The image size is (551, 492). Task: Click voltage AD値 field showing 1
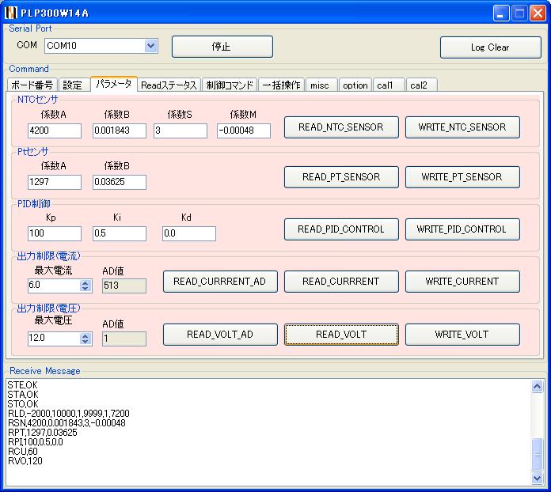124,339
